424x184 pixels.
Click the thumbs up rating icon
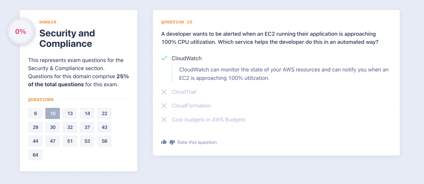click(x=164, y=142)
